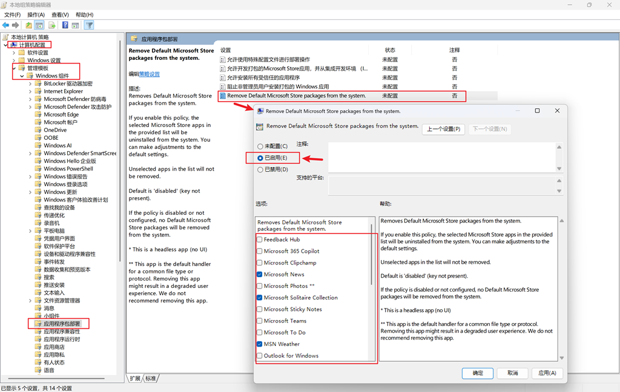Collapse the 管理模板 tree node
Viewport: 620px width, 392px height.
click(14, 68)
